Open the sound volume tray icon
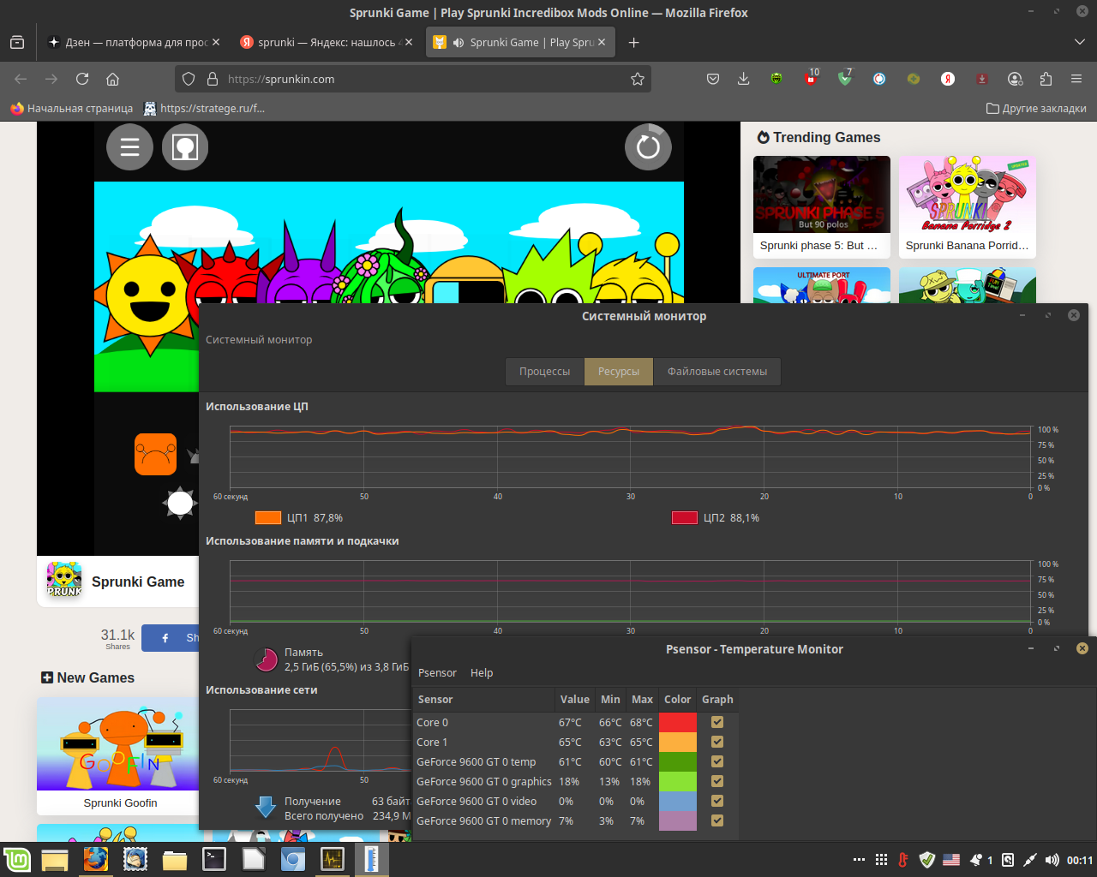Image resolution: width=1097 pixels, height=877 pixels. (1052, 860)
